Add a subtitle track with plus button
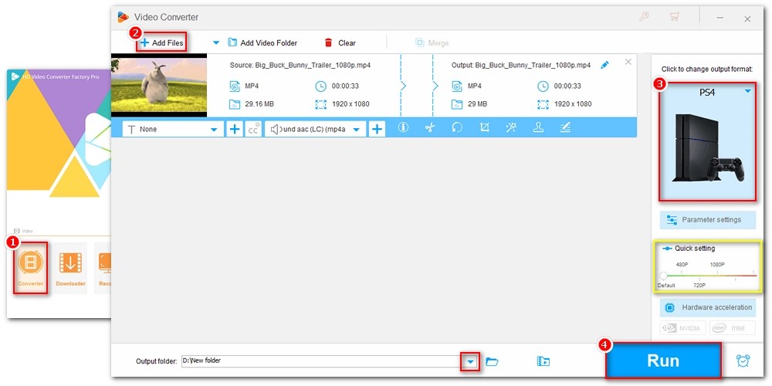Image resolution: width=772 pixels, height=386 pixels. (x=235, y=129)
